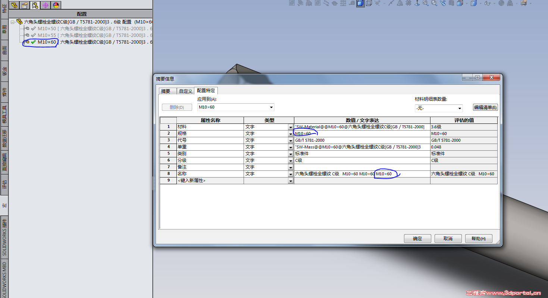Viewport: 548px width, 298px height.
Task: Click the Section View icon
Action: click(452, 3)
